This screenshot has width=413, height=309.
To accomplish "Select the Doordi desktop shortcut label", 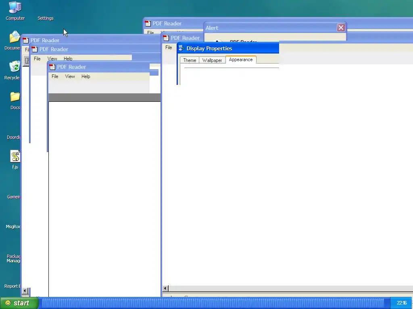I will tap(13, 137).
